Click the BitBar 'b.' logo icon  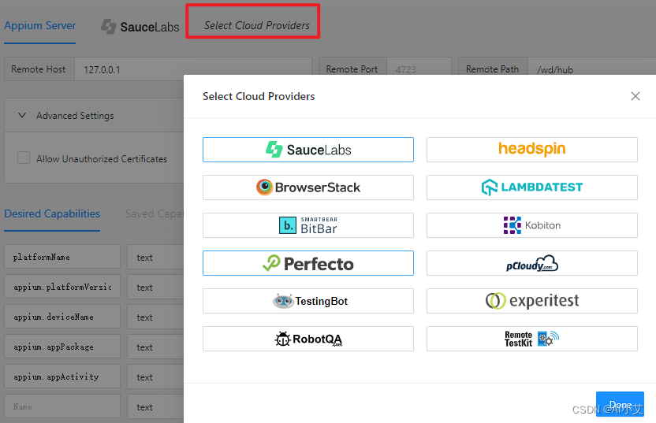[x=288, y=225]
